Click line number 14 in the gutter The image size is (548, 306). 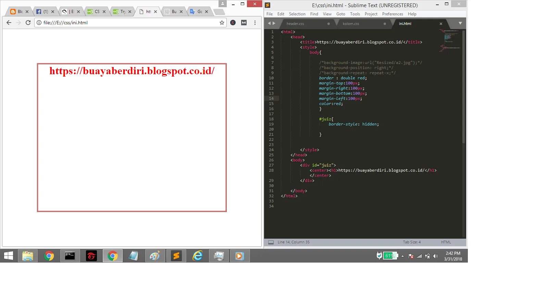pos(271,98)
